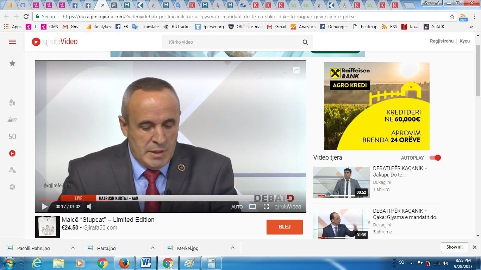Click the orange BLEJ button

click(x=285, y=227)
